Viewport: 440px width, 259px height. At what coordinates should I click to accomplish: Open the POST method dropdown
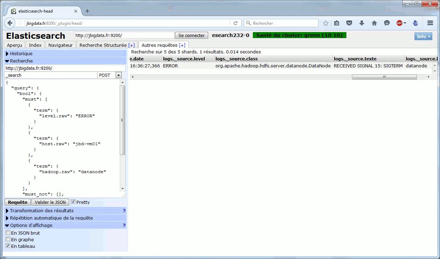point(118,75)
